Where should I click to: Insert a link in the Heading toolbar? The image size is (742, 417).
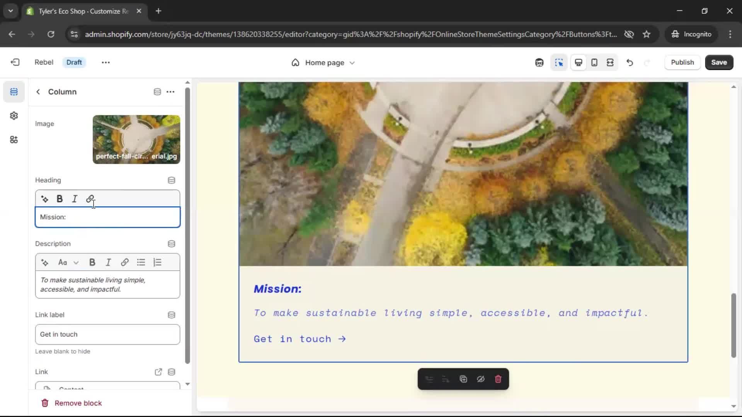pos(90,199)
